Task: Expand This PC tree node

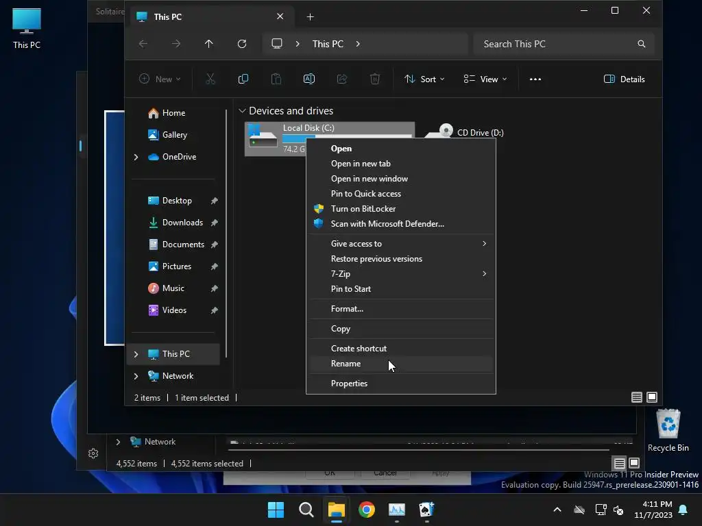Action: (136, 354)
